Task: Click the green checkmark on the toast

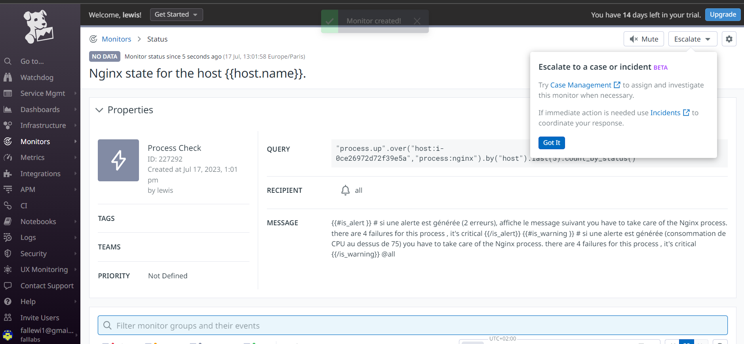Action: (329, 21)
